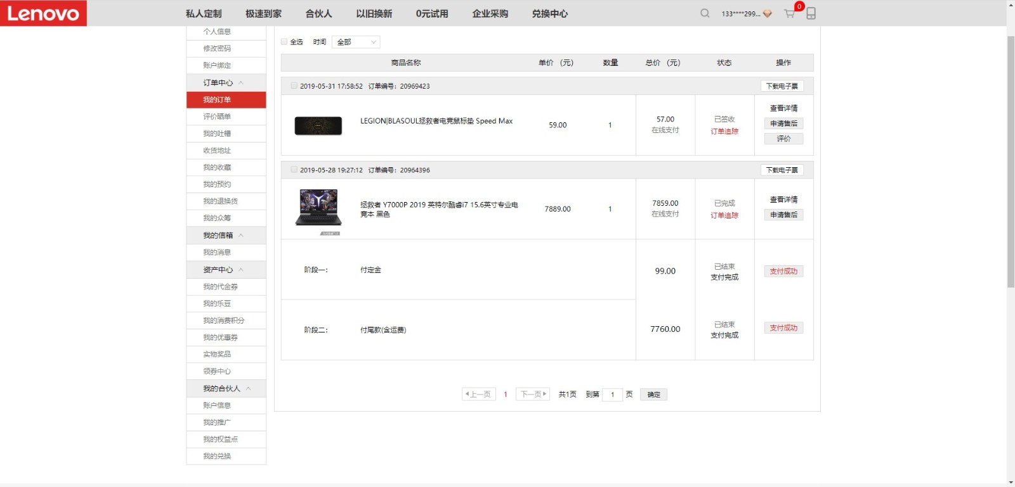Image resolution: width=1015 pixels, height=487 pixels.
Task: Track the Y7000P order via 订单追踪
Action: coord(724,216)
